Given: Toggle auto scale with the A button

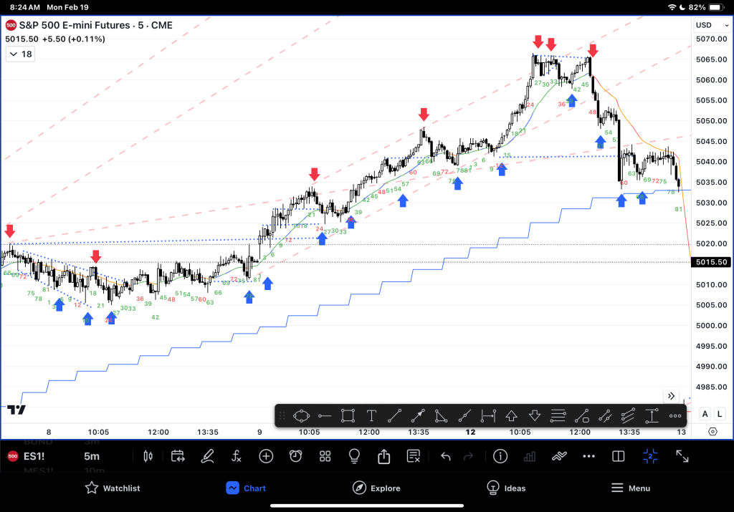Looking at the screenshot, I should [705, 414].
